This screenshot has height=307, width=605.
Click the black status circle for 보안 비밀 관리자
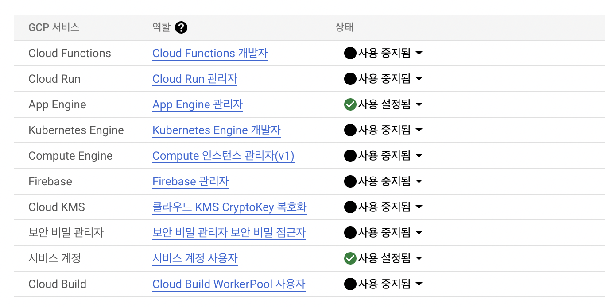click(x=350, y=233)
